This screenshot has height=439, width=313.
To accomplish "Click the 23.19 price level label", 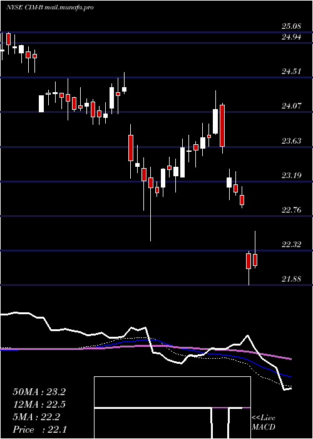I will pyautogui.click(x=291, y=176).
